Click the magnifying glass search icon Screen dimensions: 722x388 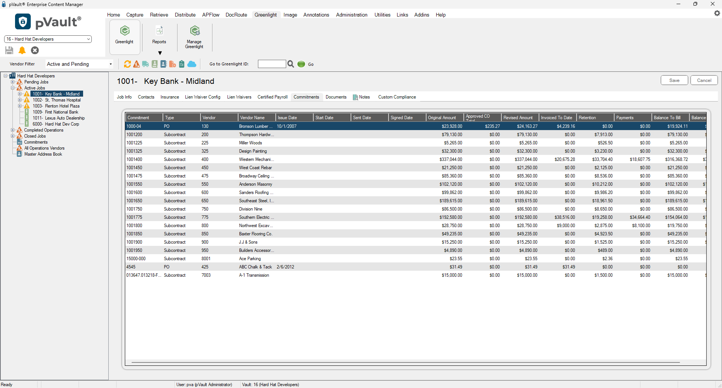pyautogui.click(x=291, y=64)
